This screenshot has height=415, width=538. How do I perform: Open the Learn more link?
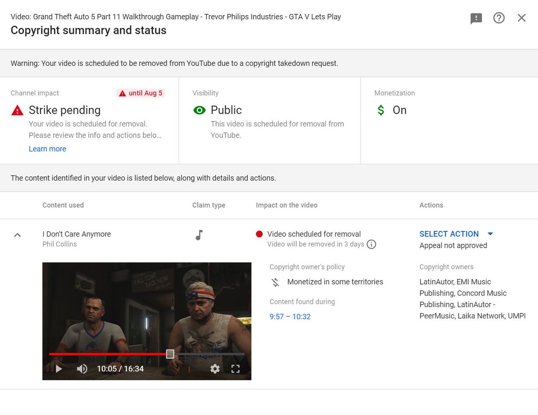48,149
